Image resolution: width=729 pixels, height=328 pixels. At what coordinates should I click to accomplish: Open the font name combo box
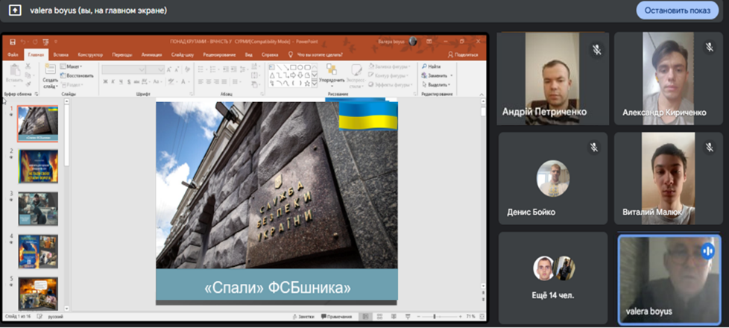coord(124,69)
